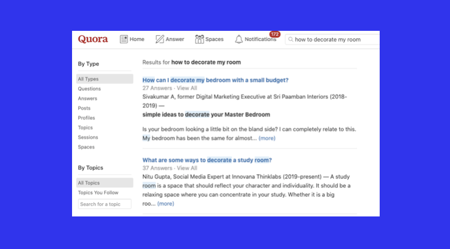Screen dimensions: 450x249
Task: Open the Home nav label
Action: 137,39
